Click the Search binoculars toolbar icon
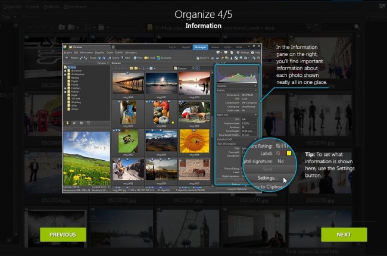The width and height of the screenshot is (387, 256). (110, 58)
